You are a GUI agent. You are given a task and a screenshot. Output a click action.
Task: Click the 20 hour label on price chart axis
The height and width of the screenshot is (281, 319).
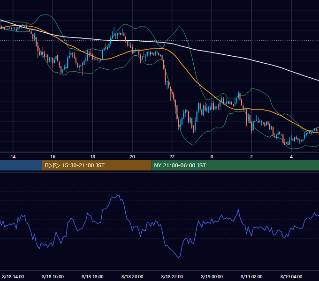(132, 157)
